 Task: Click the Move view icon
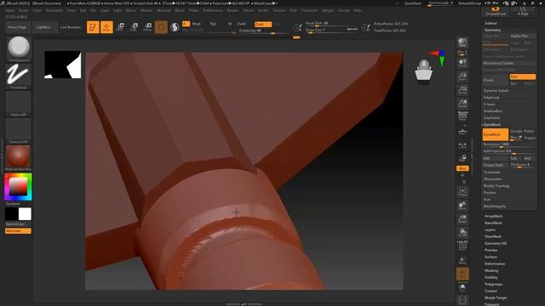coord(462,206)
